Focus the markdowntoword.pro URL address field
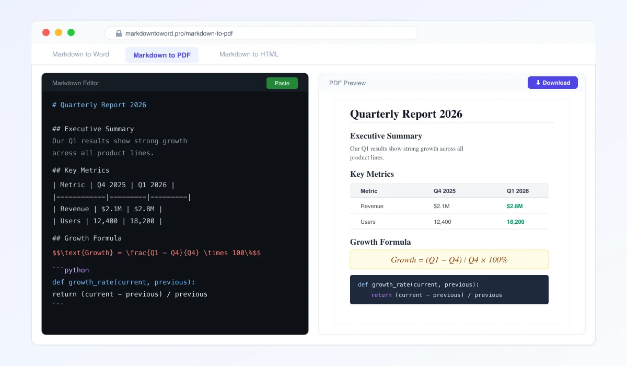Image resolution: width=627 pixels, height=366 pixels. [x=261, y=33]
